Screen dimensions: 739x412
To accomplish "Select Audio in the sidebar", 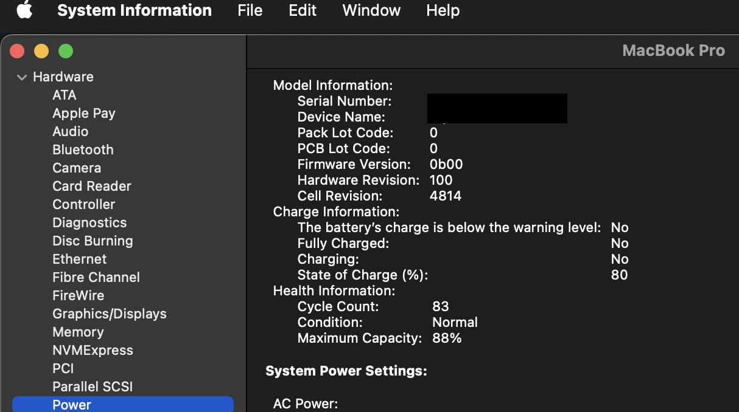I will tap(71, 132).
